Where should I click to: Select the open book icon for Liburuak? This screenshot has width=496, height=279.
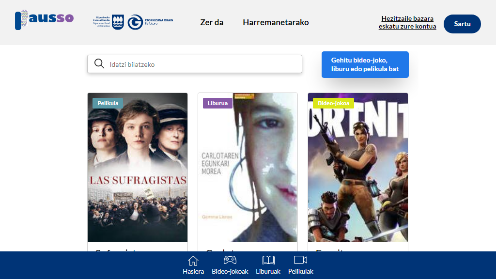[268, 260]
